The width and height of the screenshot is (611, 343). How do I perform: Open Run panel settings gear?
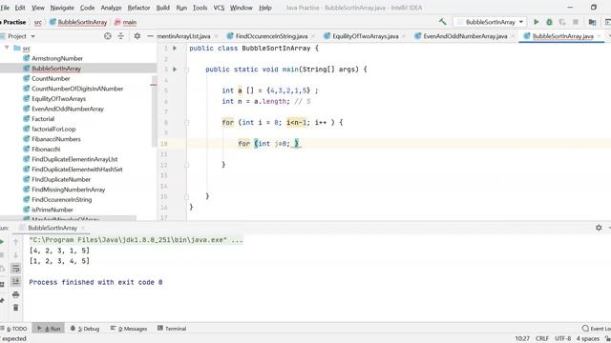599,228
